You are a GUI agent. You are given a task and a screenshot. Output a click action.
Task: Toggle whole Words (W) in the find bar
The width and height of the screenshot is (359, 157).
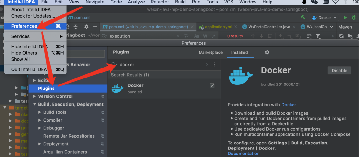pyautogui.click(x=205, y=36)
